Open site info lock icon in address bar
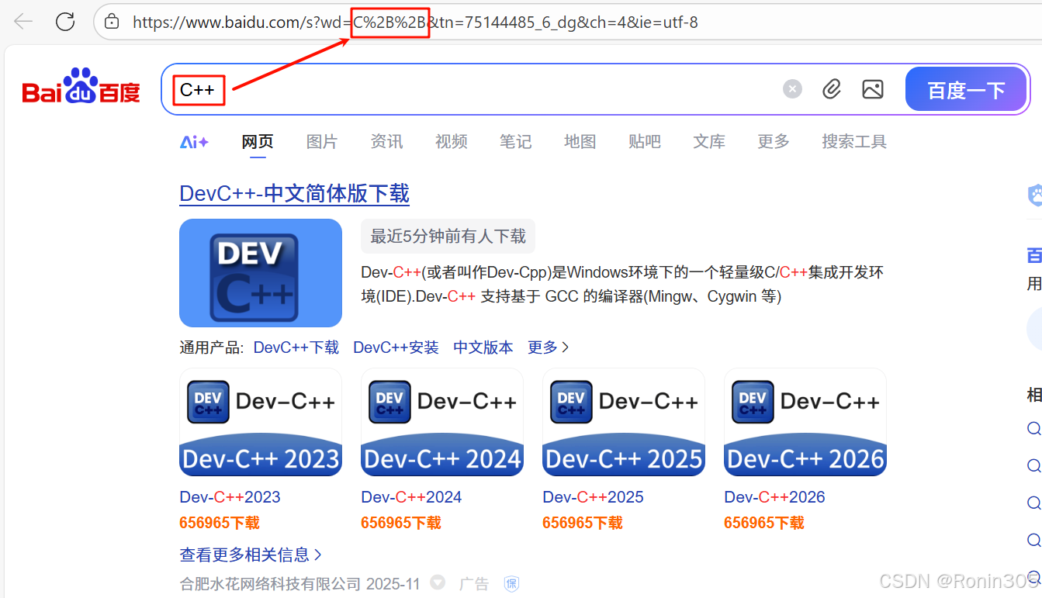This screenshot has height=598, width=1042. [112, 22]
